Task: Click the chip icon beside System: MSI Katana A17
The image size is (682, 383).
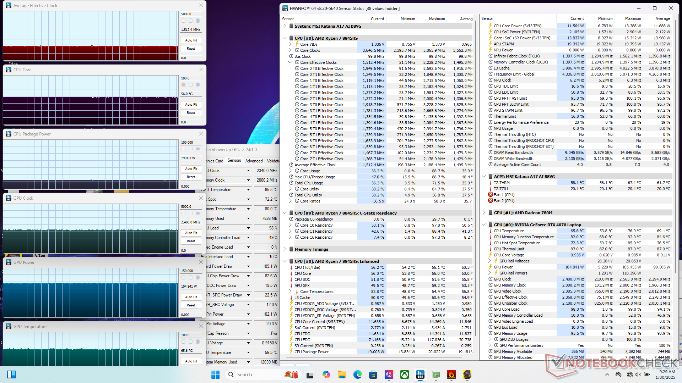Action: (291, 26)
